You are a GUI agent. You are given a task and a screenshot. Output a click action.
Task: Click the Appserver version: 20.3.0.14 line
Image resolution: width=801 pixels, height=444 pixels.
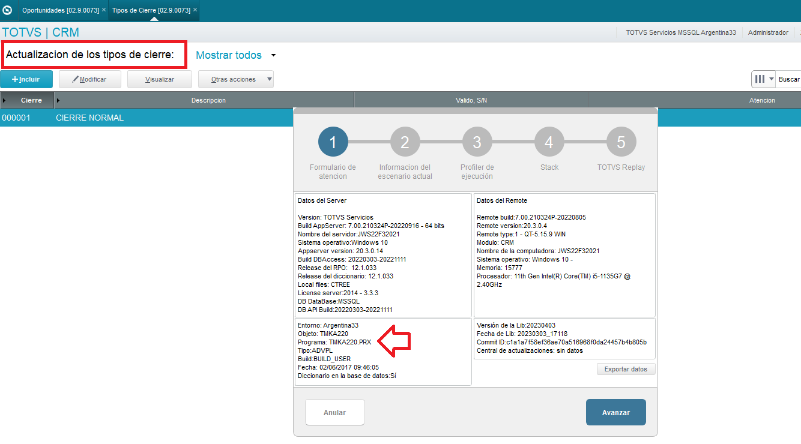point(340,251)
